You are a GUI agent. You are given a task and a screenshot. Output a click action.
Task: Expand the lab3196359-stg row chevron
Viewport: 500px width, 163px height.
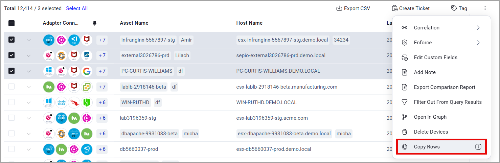[x=28, y=118]
